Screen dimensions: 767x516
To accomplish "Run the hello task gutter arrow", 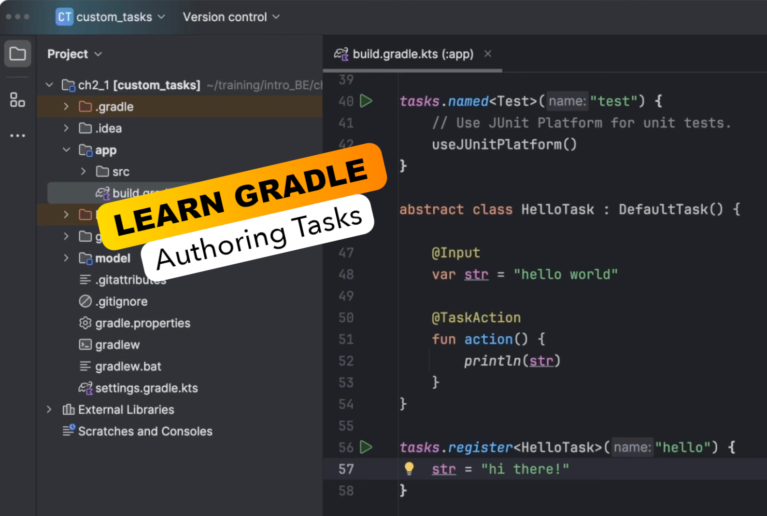I will click(x=366, y=448).
